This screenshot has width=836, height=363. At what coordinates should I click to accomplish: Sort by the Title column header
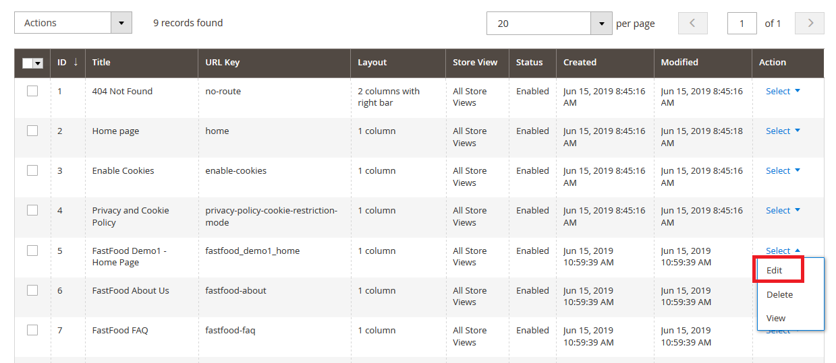pos(101,62)
